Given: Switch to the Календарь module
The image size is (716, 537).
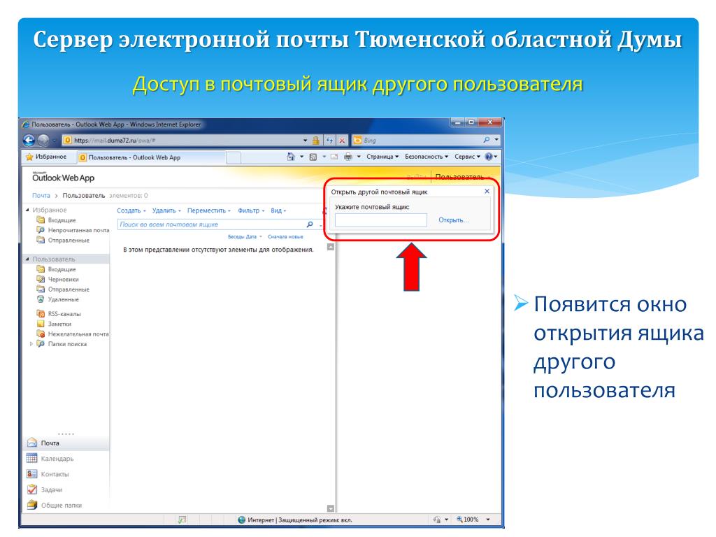Looking at the screenshot, I should (66, 459).
